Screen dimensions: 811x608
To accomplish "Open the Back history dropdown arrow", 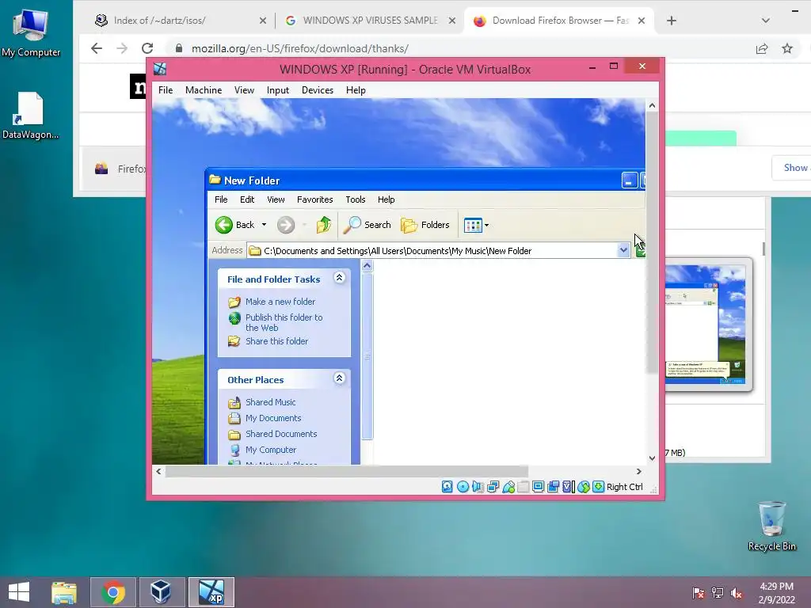I will (x=264, y=225).
